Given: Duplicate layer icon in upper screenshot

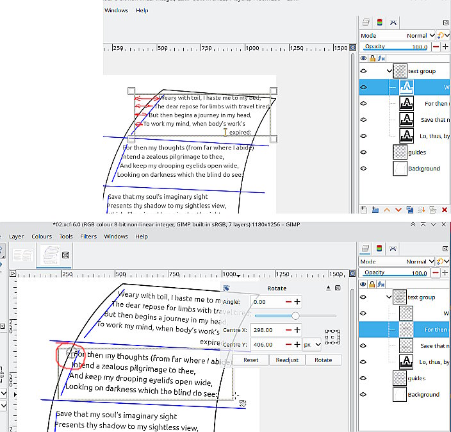Looking at the screenshot, I should tap(410, 210).
